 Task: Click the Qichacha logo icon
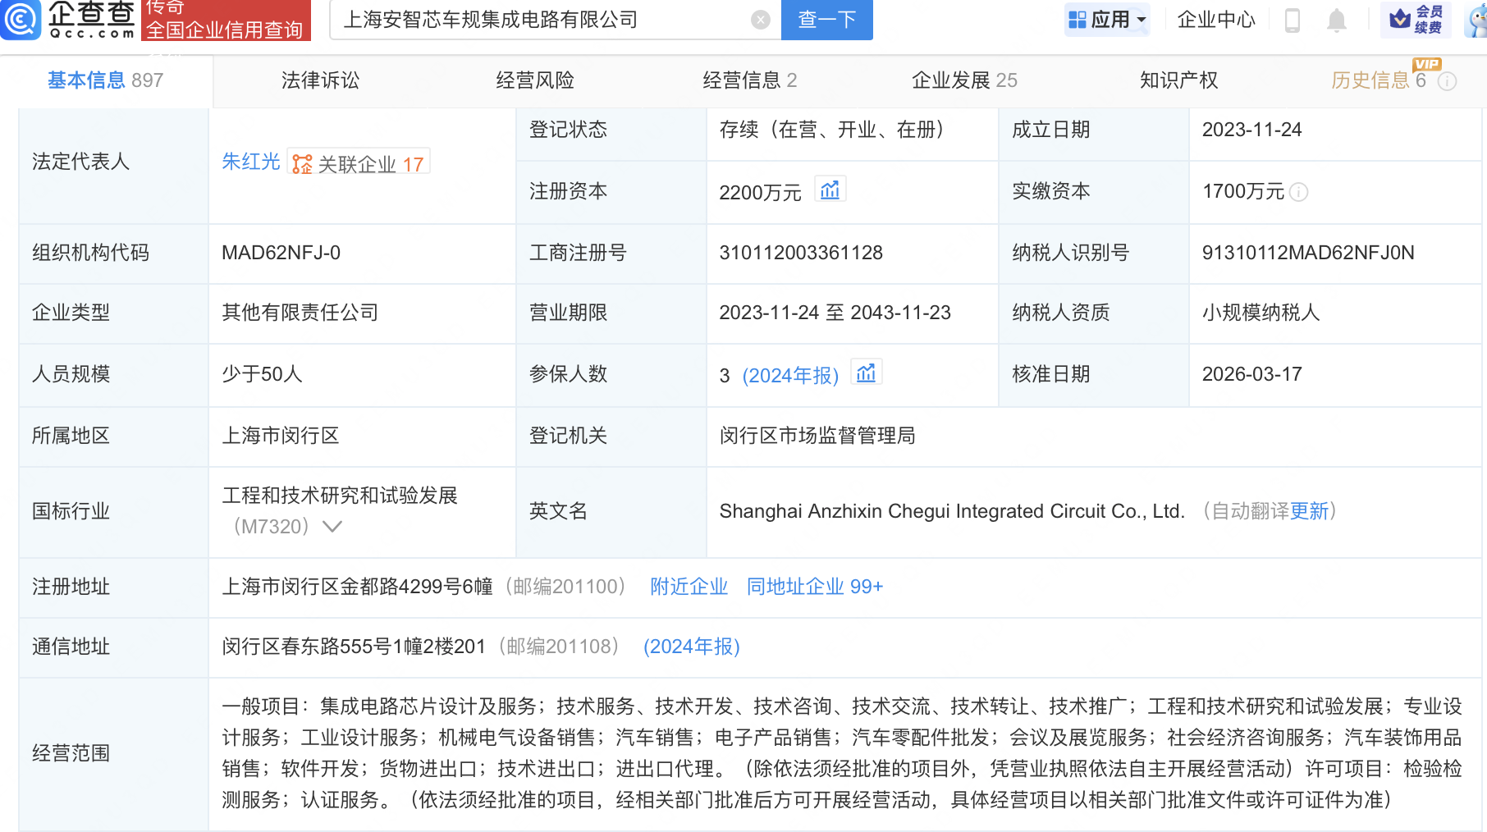pyautogui.click(x=20, y=19)
